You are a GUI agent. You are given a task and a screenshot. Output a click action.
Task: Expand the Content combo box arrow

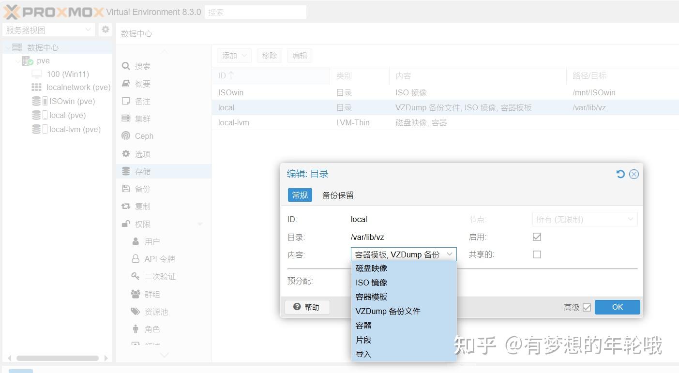coord(450,254)
